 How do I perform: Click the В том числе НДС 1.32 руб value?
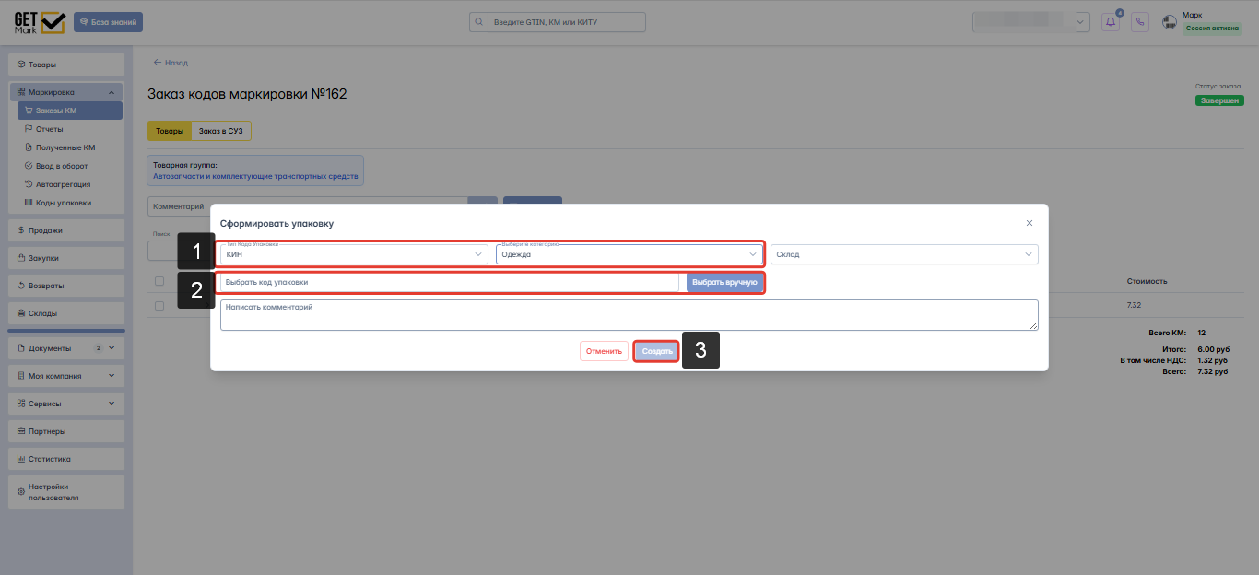(1213, 360)
